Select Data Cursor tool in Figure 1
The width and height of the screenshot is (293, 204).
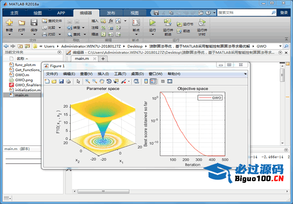tap(116, 81)
